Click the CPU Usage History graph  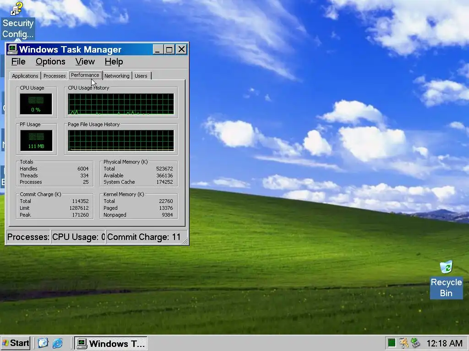pyautogui.click(x=121, y=104)
